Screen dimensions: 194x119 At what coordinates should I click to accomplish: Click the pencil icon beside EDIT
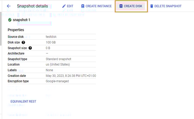[x=64, y=6]
